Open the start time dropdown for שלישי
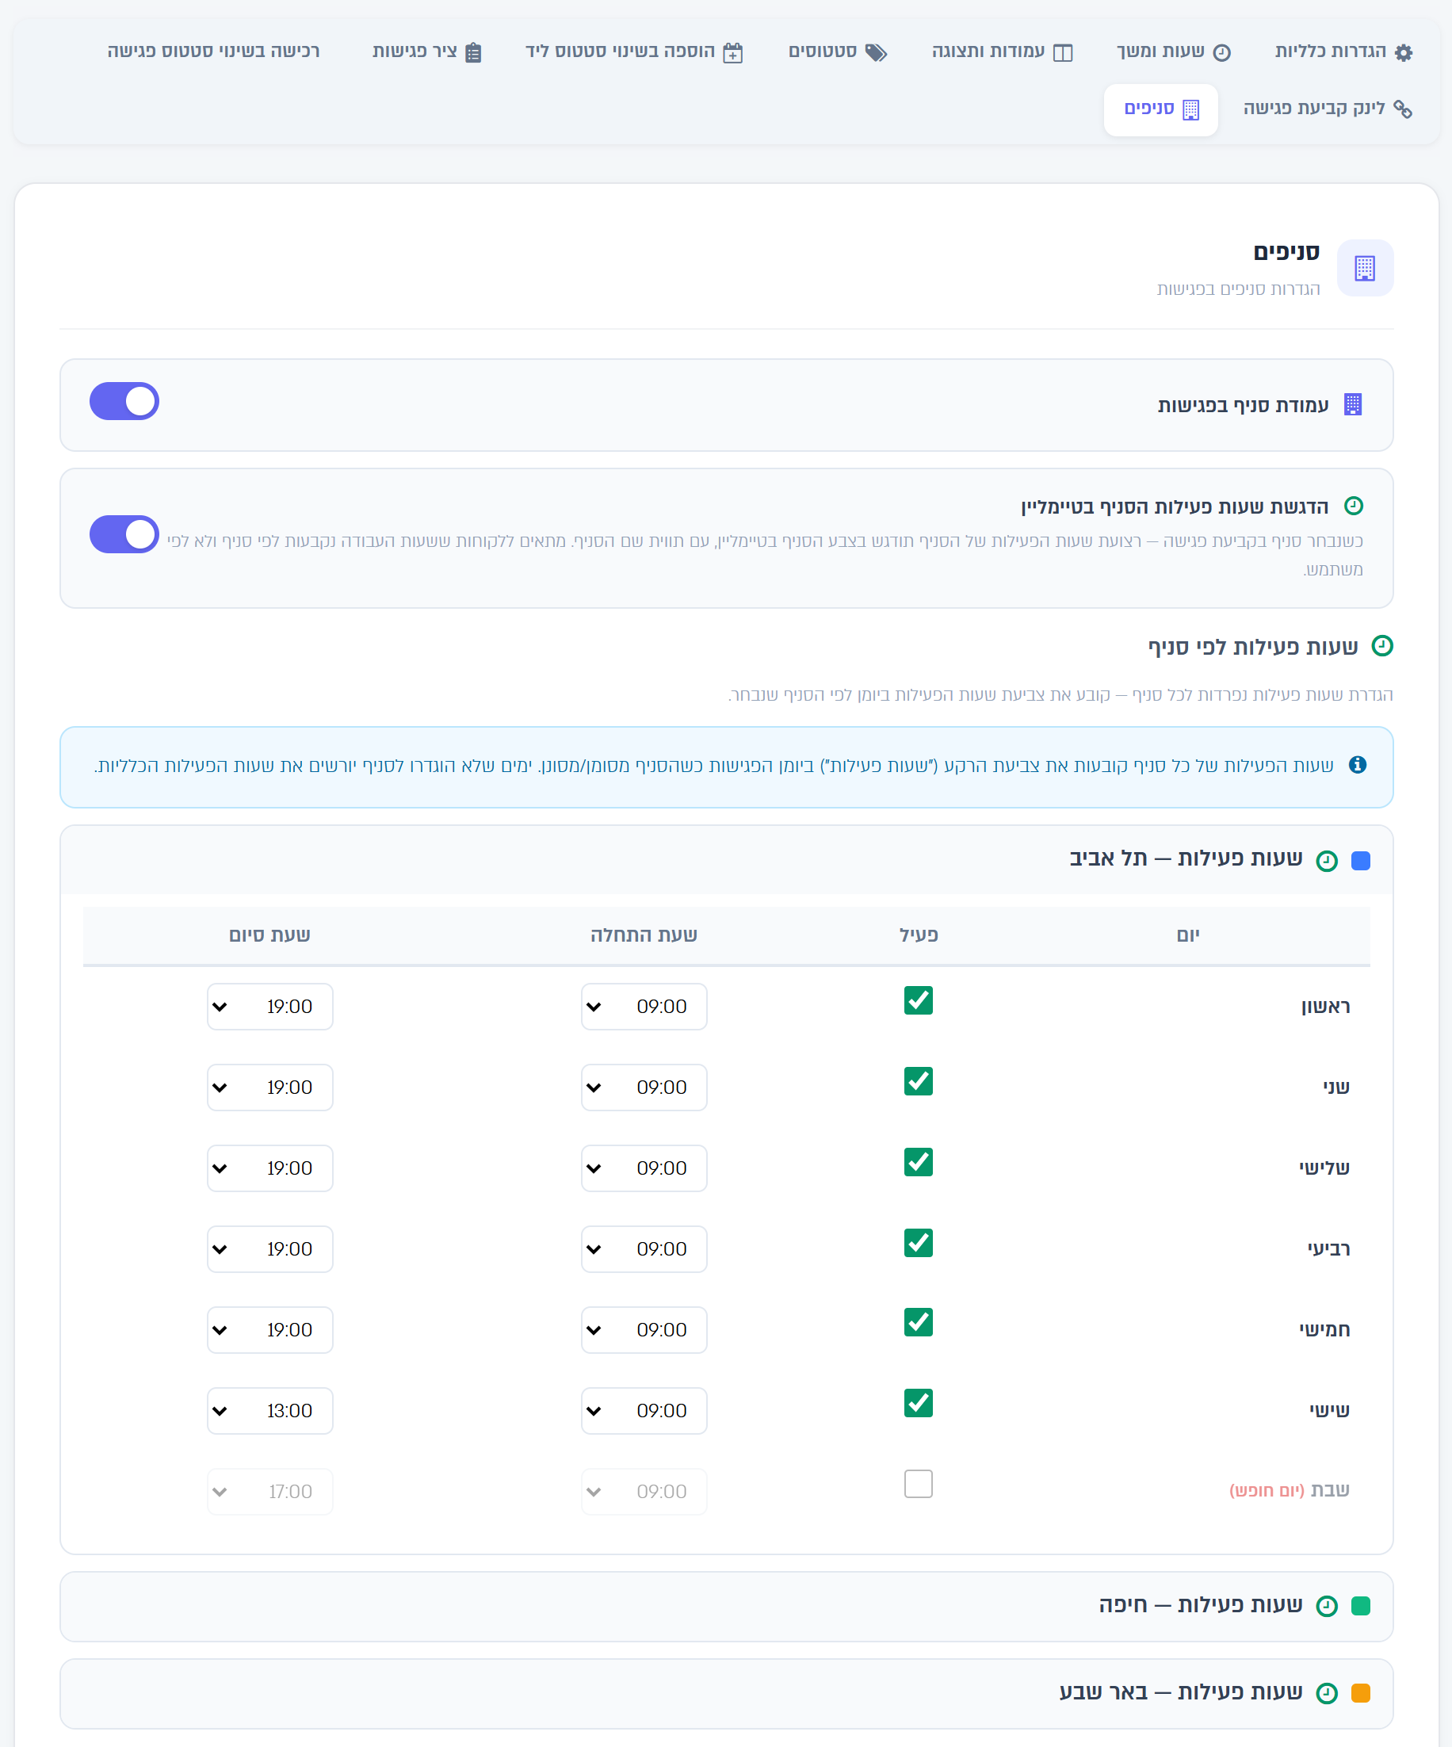The width and height of the screenshot is (1452, 1747). click(x=644, y=1168)
